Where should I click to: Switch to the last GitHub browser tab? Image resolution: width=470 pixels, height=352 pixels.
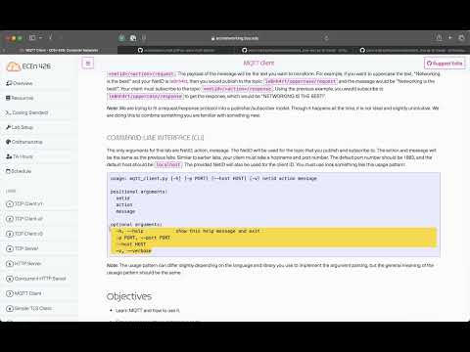coord(411,50)
